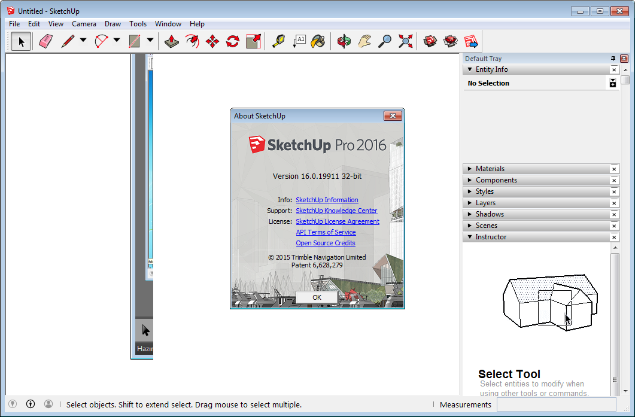Select the Rectangle shape tool
Viewport: 635px width, 417px height.
[135, 41]
